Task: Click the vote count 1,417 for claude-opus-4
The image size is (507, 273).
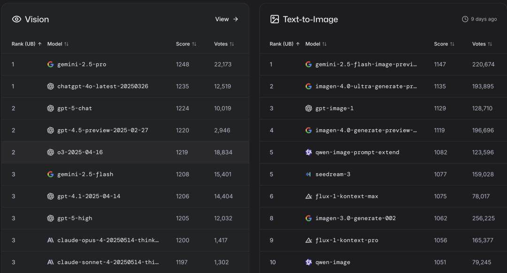Action: click(221, 240)
